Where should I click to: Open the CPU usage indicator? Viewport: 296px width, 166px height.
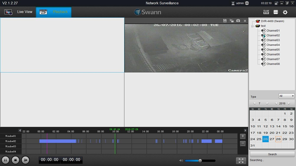click(x=276, y=12)
